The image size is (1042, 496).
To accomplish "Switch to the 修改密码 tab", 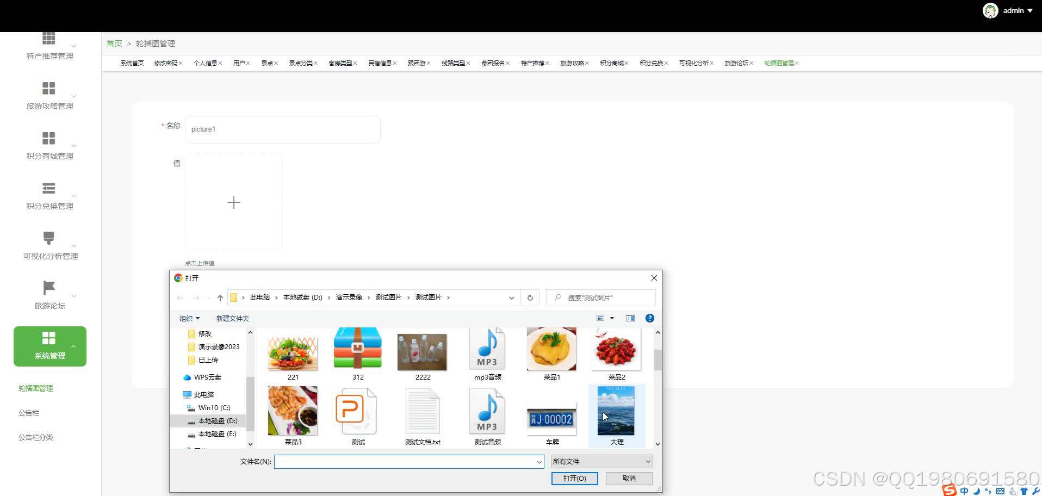I will [x=166, y=63].
